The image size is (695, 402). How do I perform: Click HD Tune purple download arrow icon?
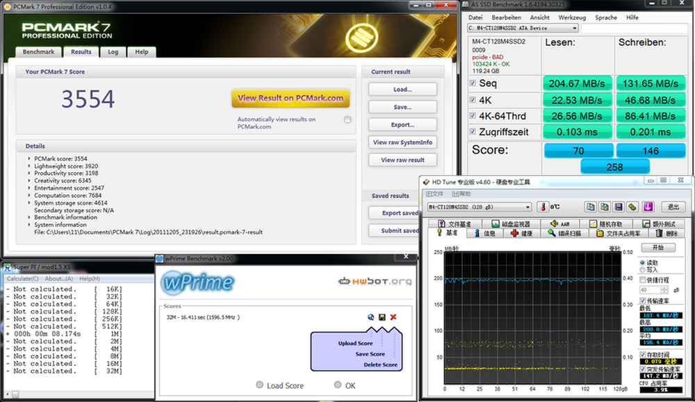[648, 207]
